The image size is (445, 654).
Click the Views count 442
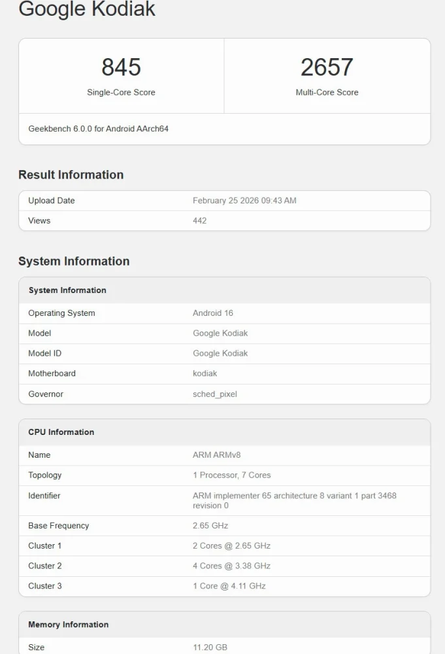tap(199, 221)
